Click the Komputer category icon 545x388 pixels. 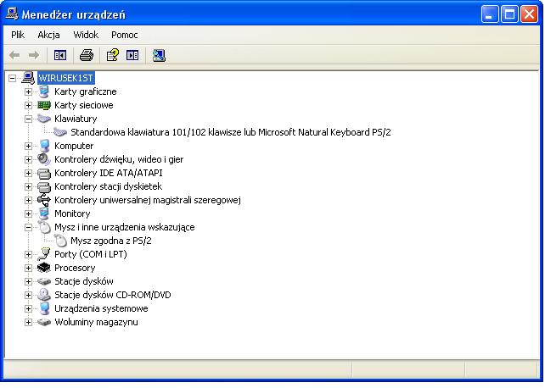[x=44, y=146]
